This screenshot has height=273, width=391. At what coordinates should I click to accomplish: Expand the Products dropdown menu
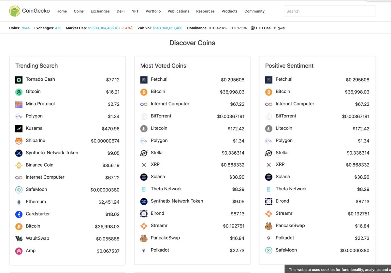229,11
